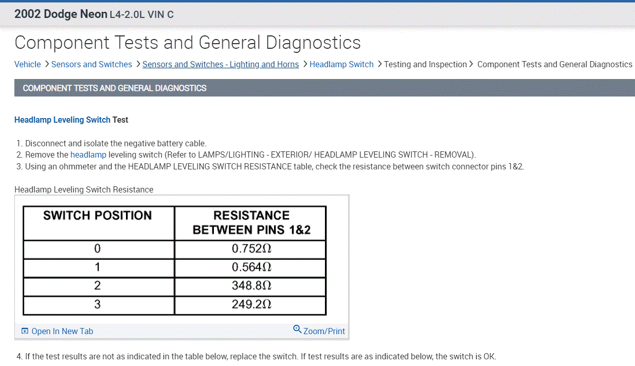Open the Headlamp Switch breadcrumb link
Viewport: 635px width, 366px height.
[x=341, y=65]
